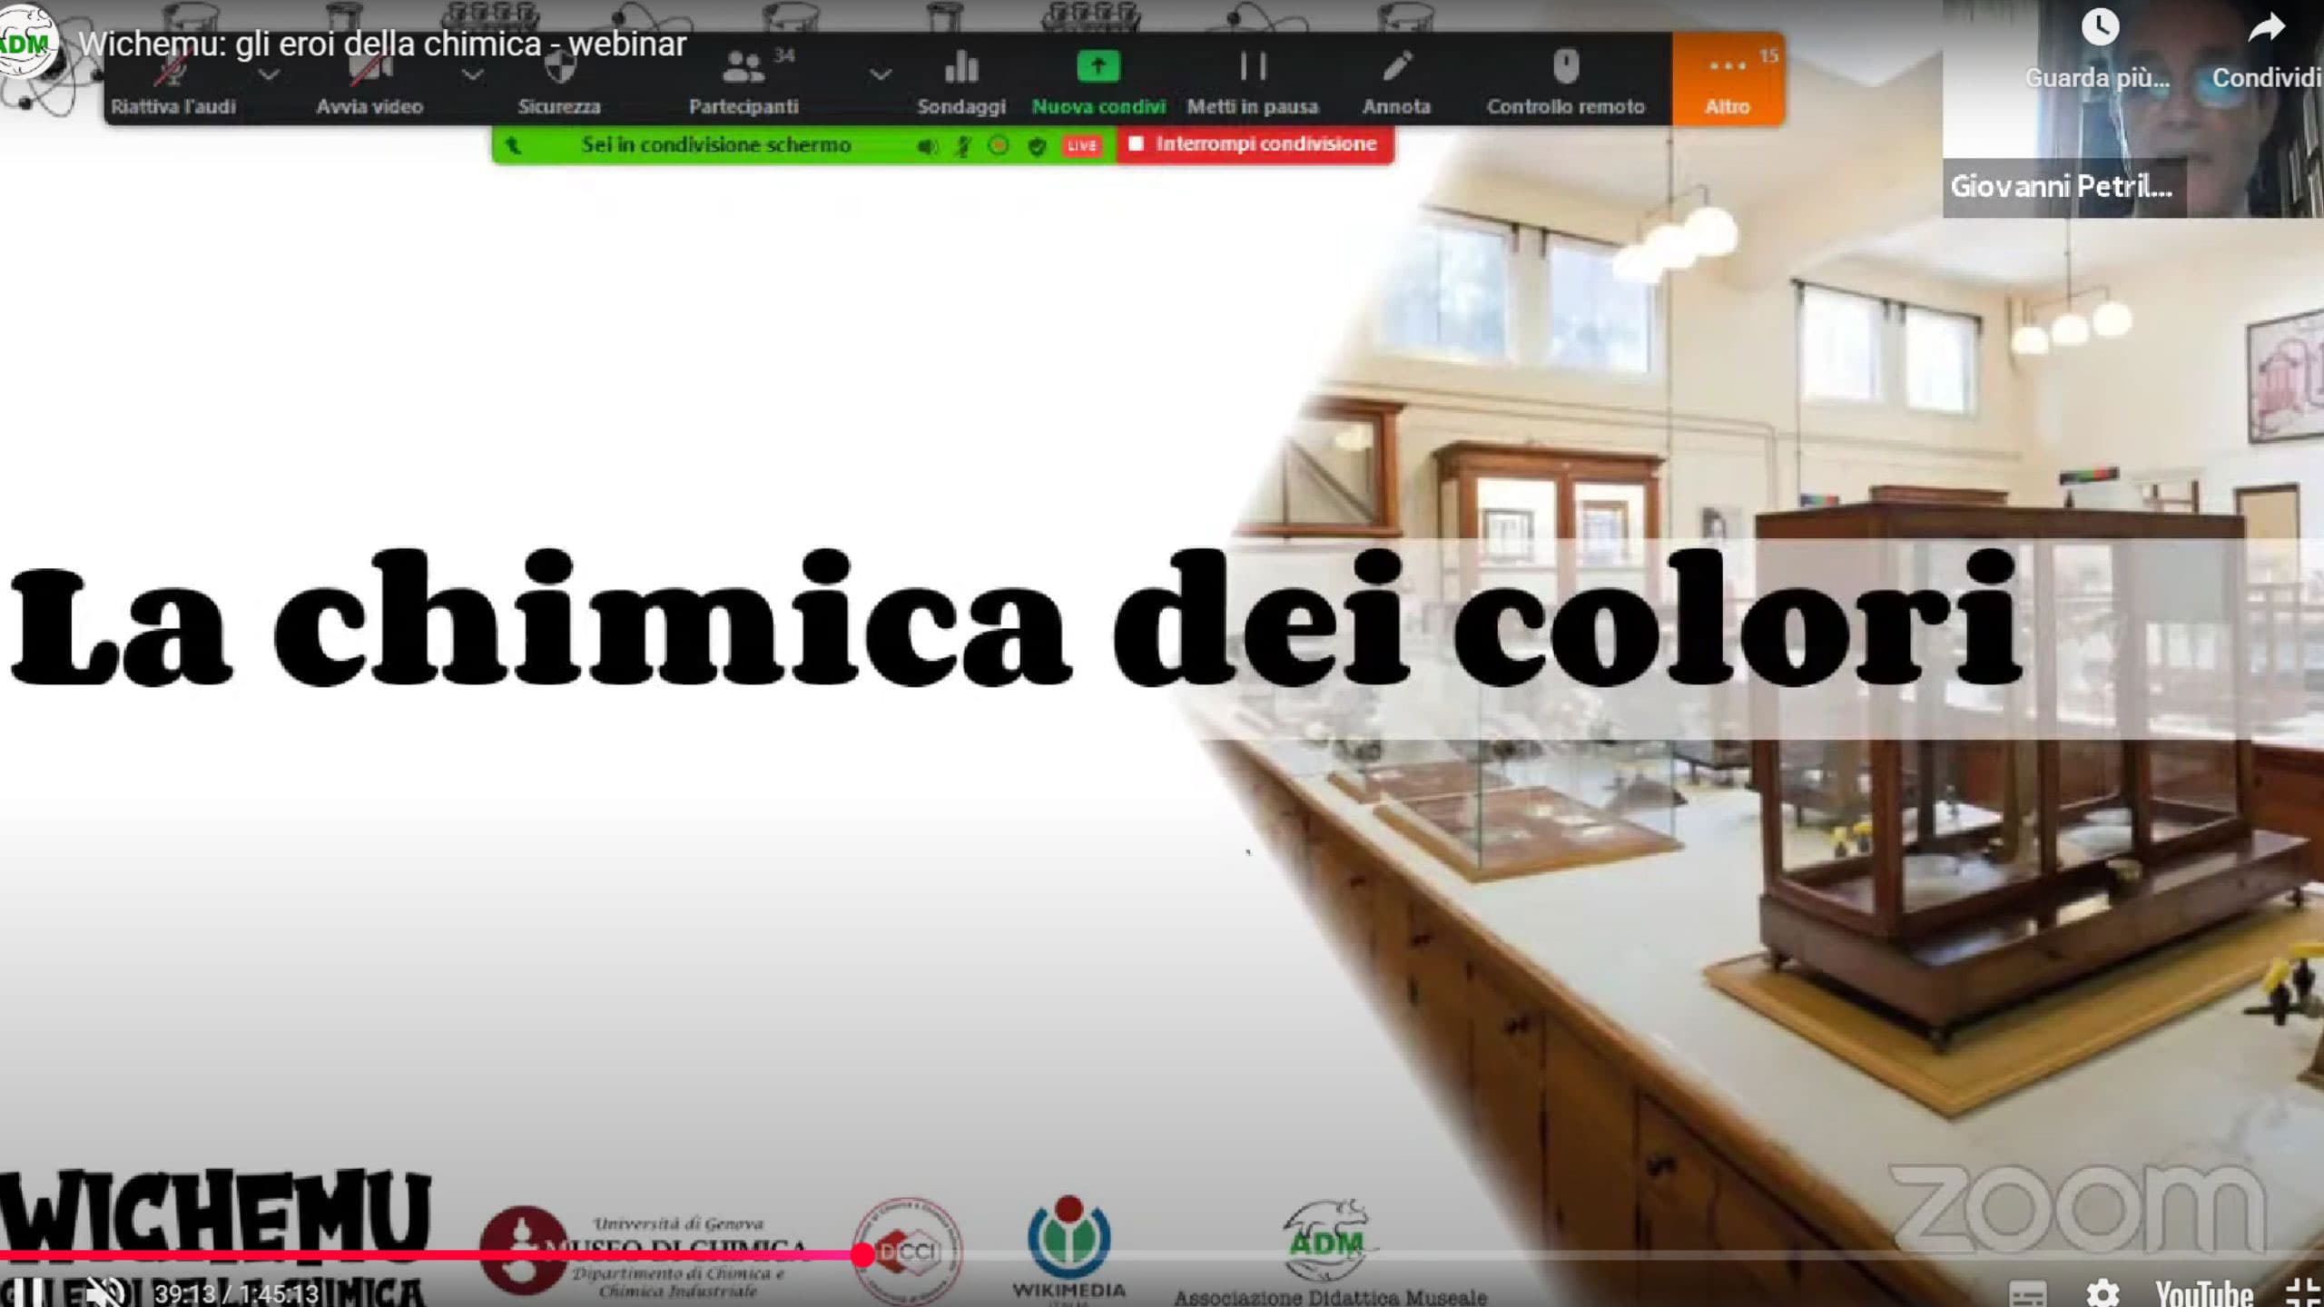Viewport: 2324px width, 1307px height.
Task: Click the pink scrubber handle on the YouTube progress bar
Action: 862,1255
